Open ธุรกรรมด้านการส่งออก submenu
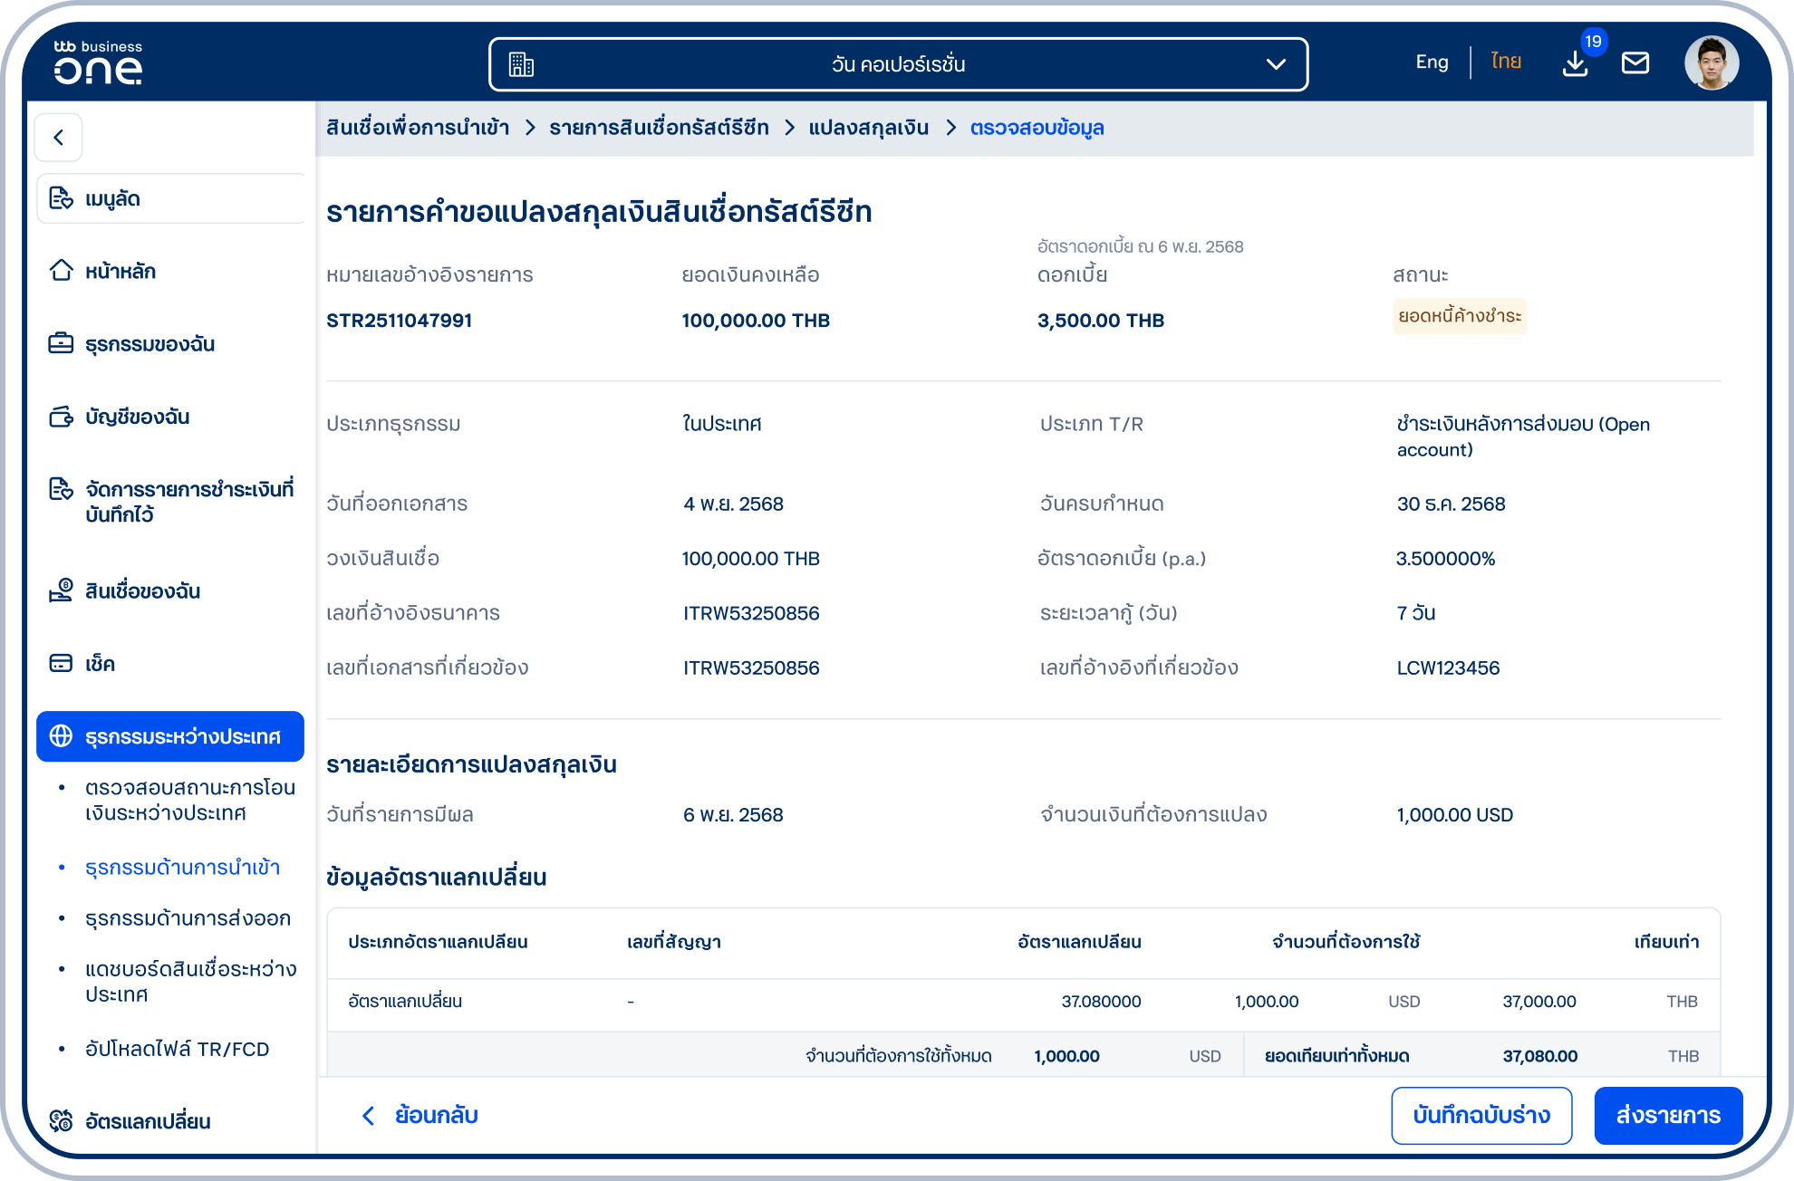 (x=188, y=918)
